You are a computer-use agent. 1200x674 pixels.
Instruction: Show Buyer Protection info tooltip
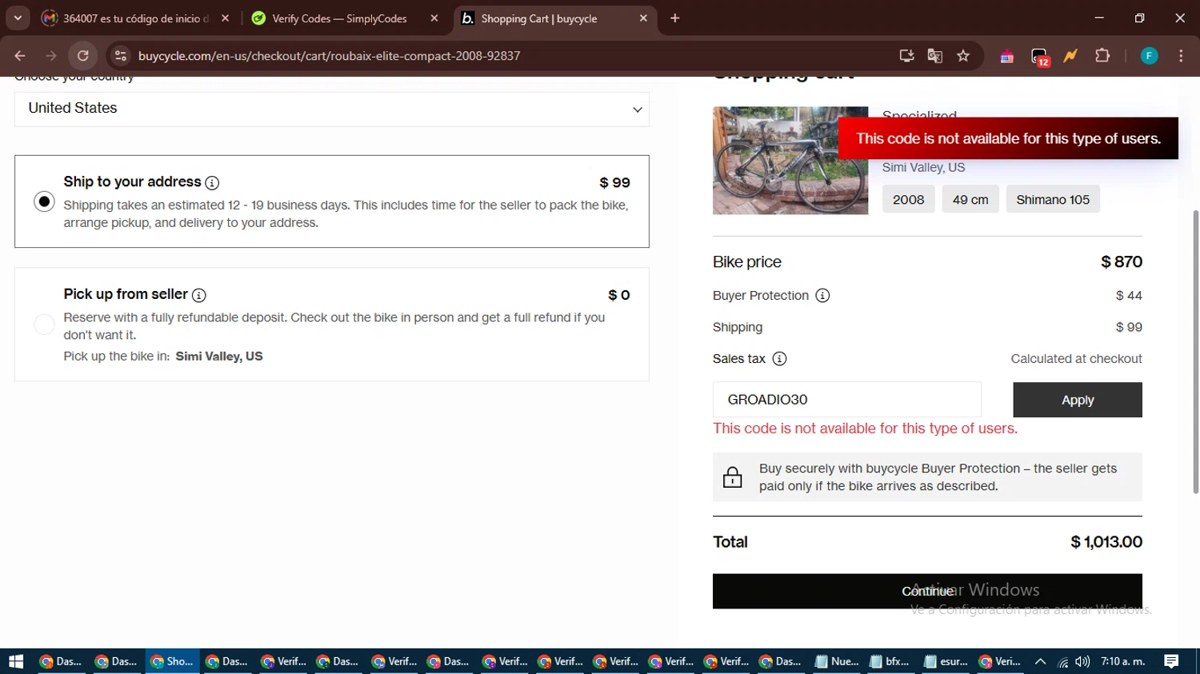[822, 296]
